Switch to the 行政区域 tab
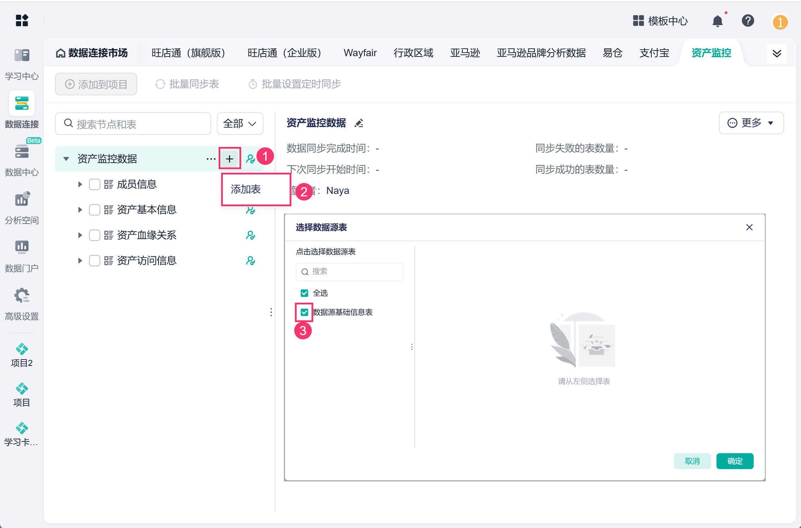This screenshot has height=528, width=801. click(x=413, y=53)
